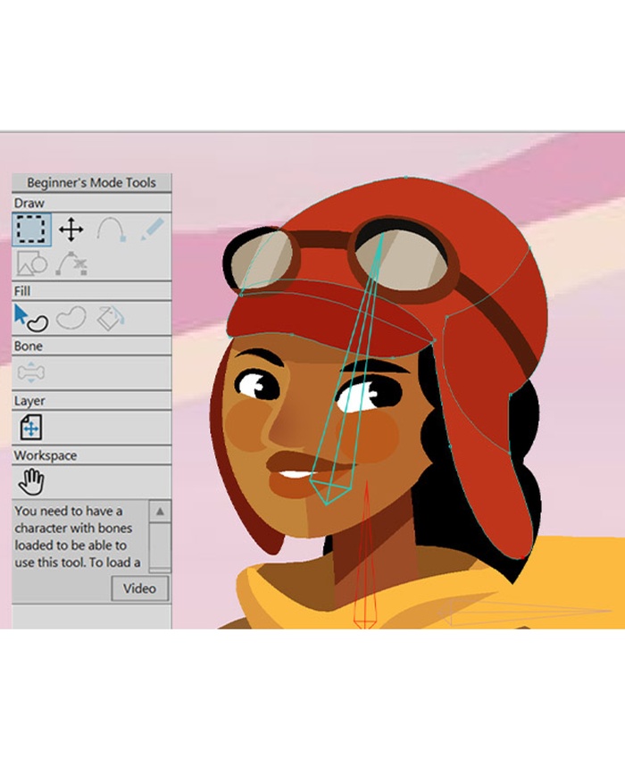Activate the Select Shape arrow tool

click(x=31, y=317)
